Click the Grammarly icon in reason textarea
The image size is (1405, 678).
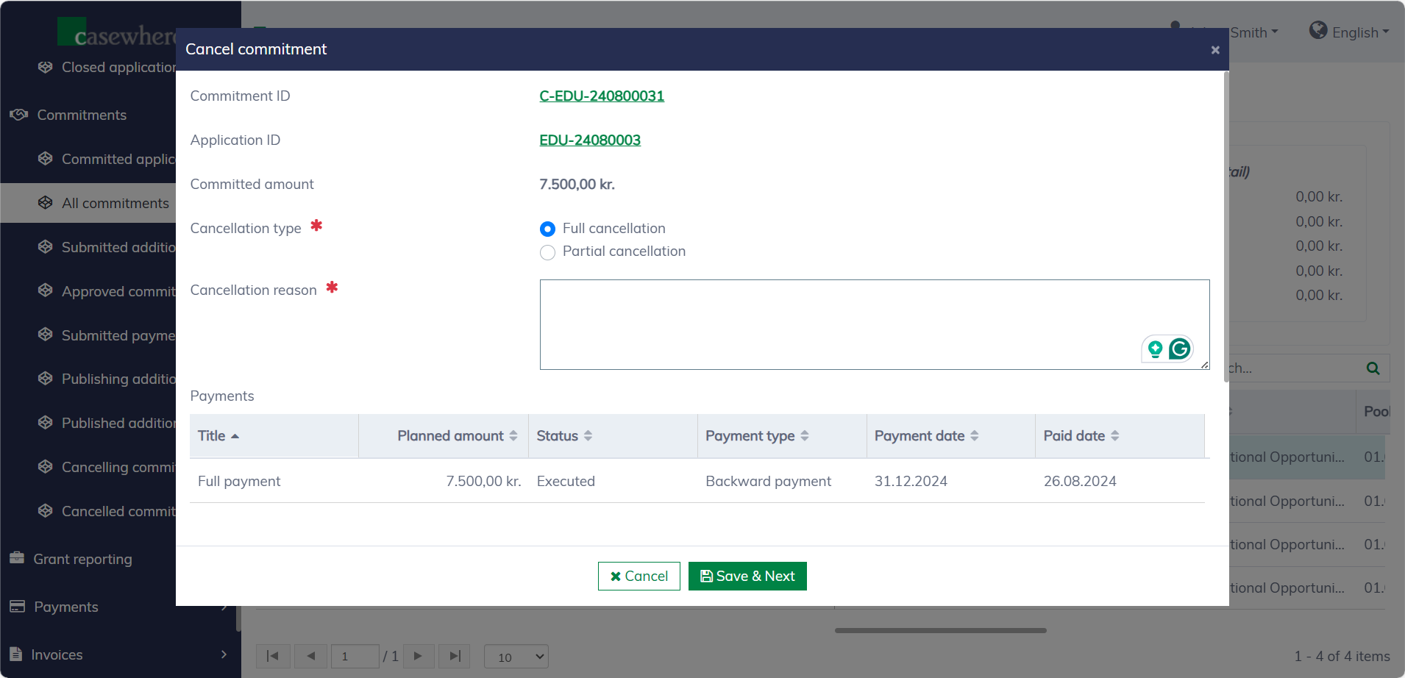1180,349
